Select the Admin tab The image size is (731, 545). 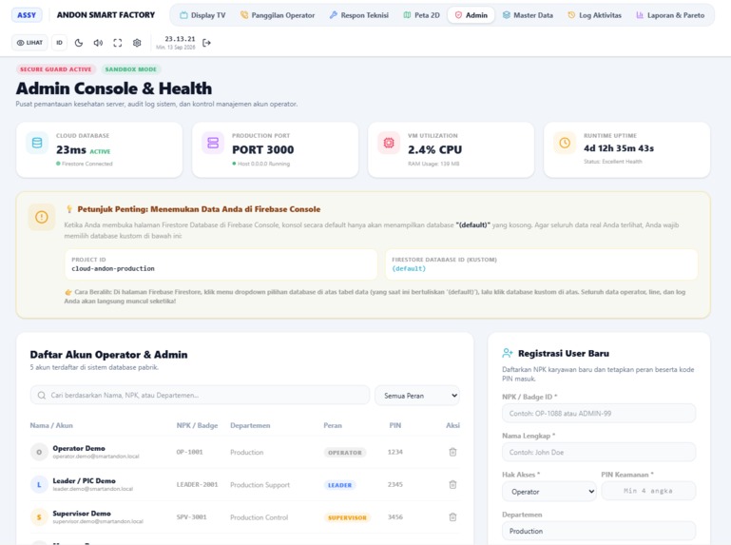tap(471, 15)
